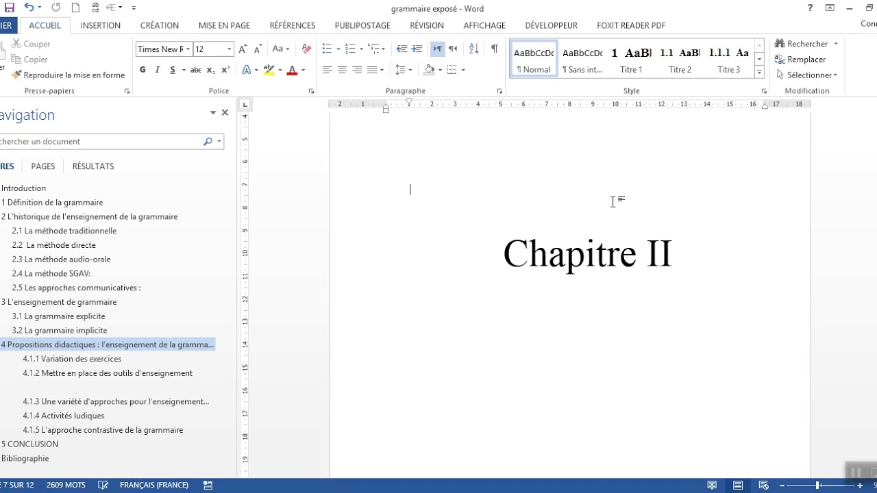Justify the text
The width and height of the screenshot is (877, 493).
click(372, 70)
